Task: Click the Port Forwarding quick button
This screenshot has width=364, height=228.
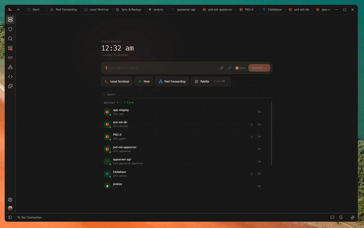Action: tap(172, 81)
